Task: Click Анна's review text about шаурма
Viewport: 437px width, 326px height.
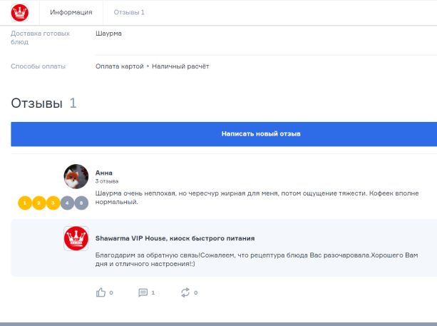Action: [x=257, y=198]
